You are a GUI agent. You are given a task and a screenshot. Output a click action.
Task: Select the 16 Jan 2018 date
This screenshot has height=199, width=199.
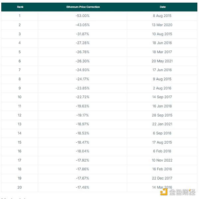(x=162, y=106)
